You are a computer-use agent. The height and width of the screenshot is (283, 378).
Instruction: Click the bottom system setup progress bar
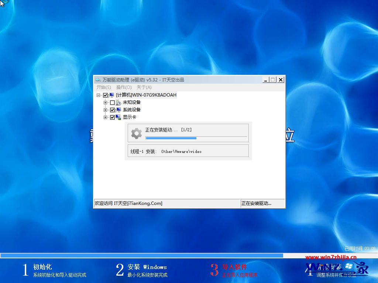pyautogui.click(x=189, y=256)
